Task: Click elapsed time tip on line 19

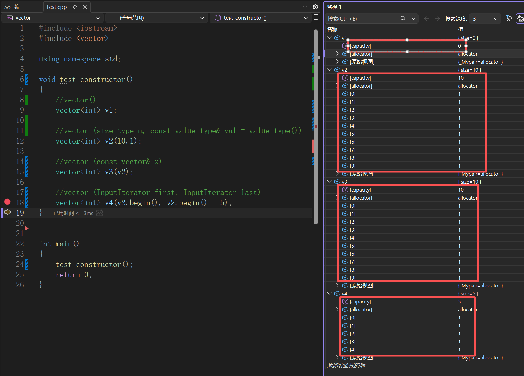Action: [x=73, y=213]
